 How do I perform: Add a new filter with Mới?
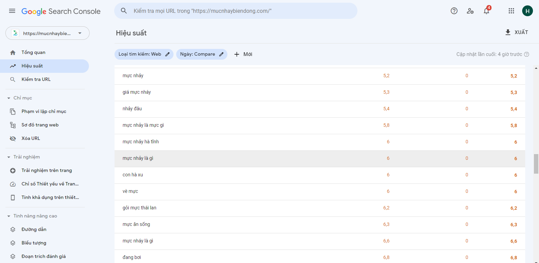243,54
